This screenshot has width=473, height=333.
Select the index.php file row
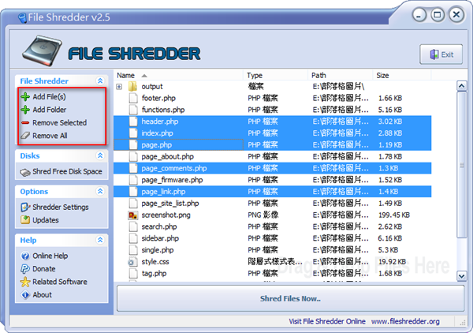(273, 133)
